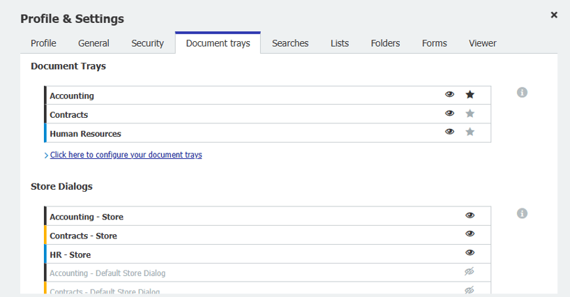Select the Profile tab
The width and height of the screenshot is (570, 297).
point(43,43)
